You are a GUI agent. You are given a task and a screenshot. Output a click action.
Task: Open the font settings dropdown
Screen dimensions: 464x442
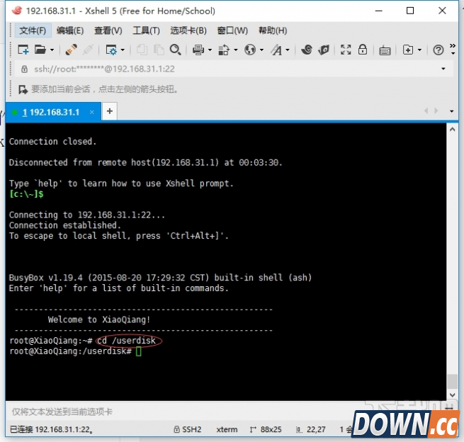(287, 50)
